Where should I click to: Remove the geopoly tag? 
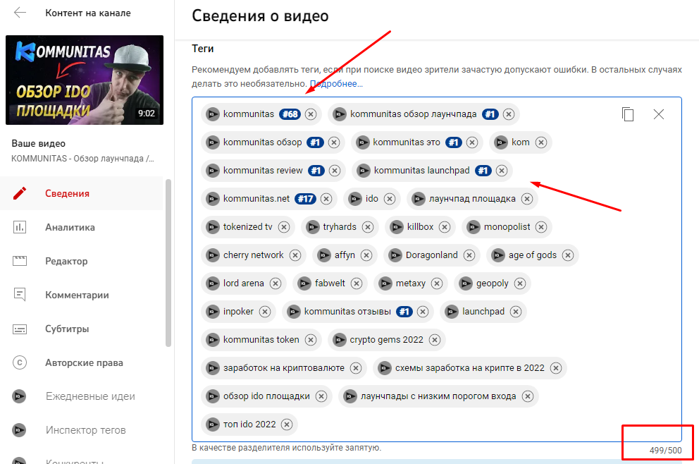coord(520,283)
